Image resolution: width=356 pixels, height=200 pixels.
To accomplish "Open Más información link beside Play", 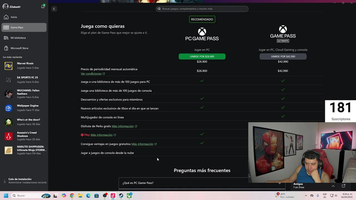I will (102, 135).
